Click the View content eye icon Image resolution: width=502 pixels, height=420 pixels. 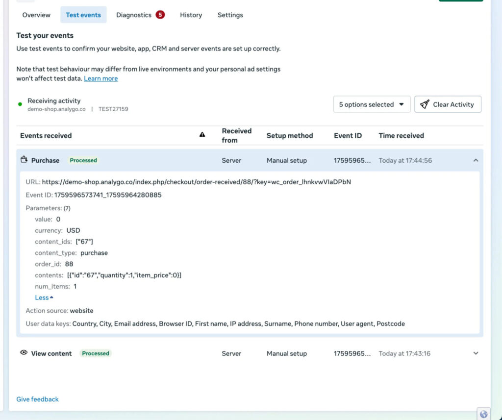pos(24,353)
